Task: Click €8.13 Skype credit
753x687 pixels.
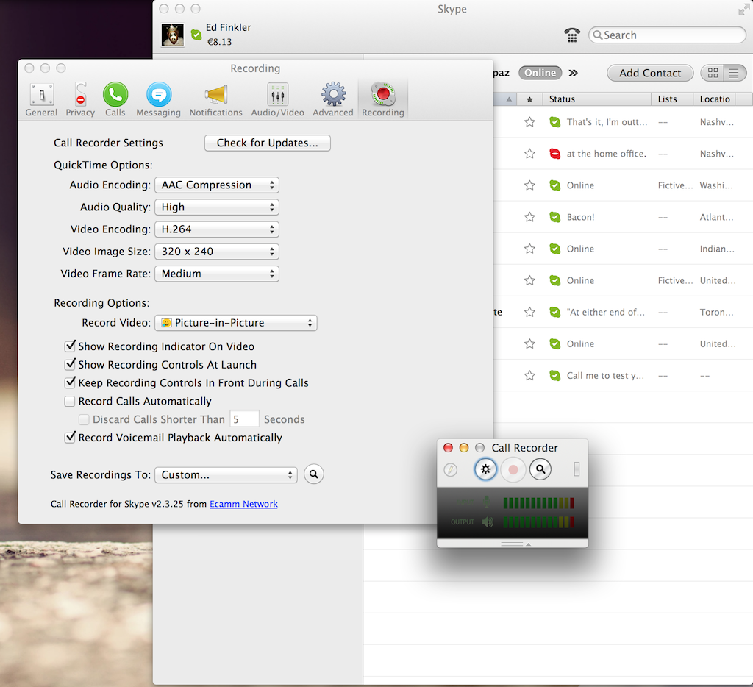Action: (219, 42)
